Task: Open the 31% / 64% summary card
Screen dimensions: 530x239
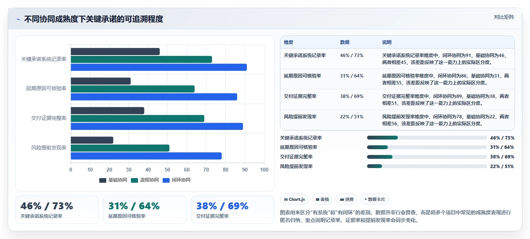Action: pos(145,210)
